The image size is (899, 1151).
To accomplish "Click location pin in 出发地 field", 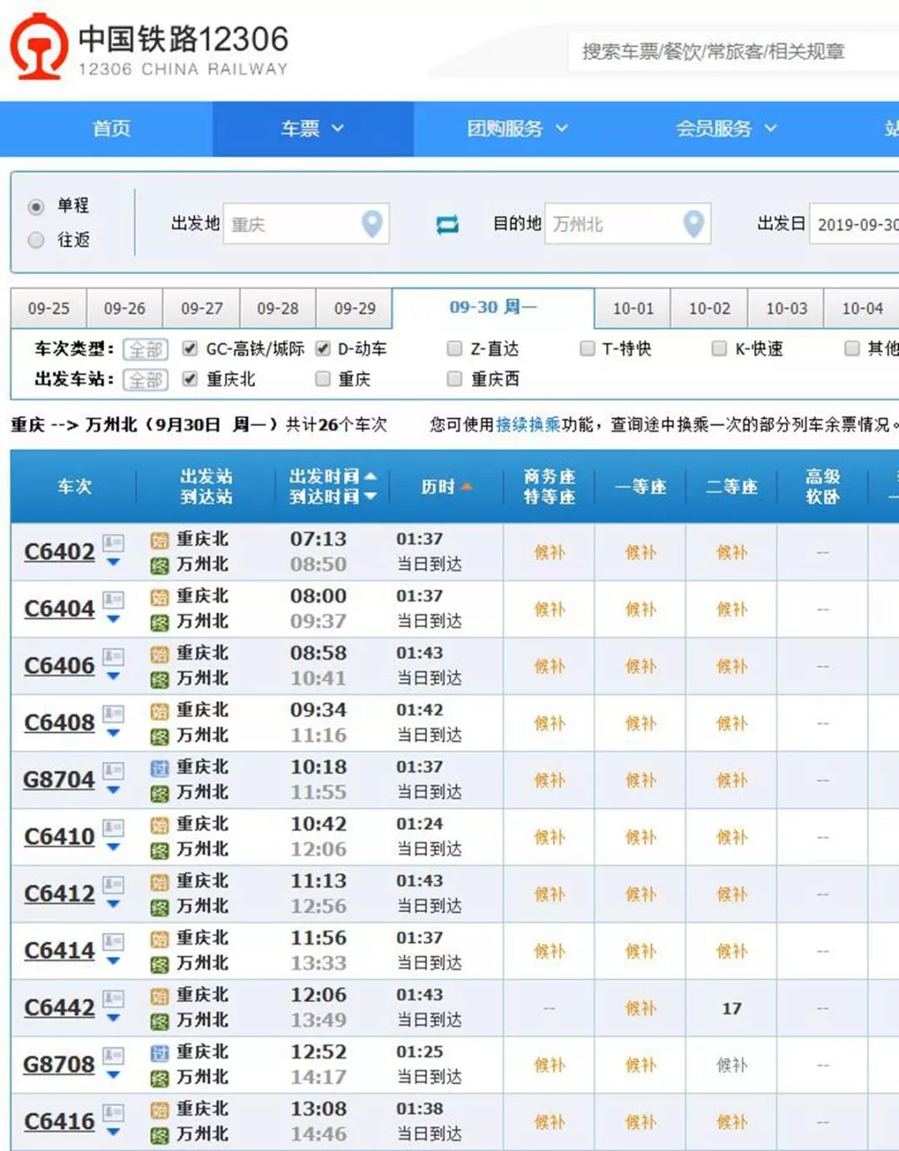I will coord(372,223).
